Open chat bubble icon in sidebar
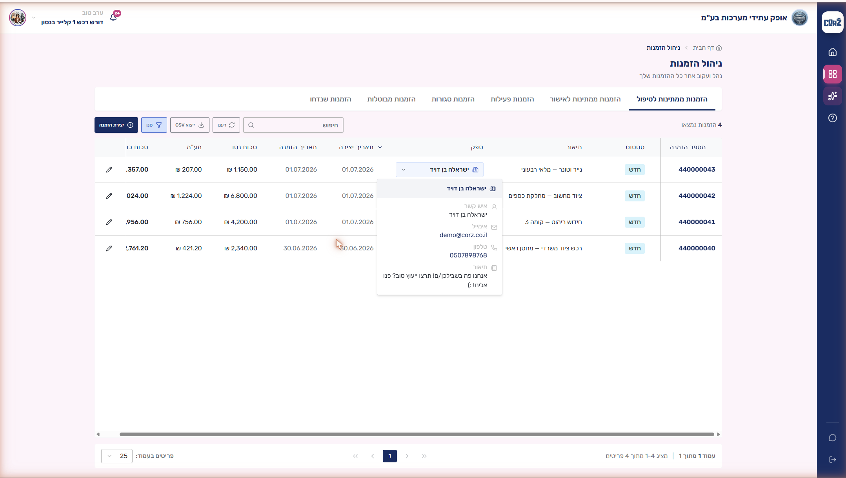The height and width of the screenshot is (478, 846). [832, 438]
